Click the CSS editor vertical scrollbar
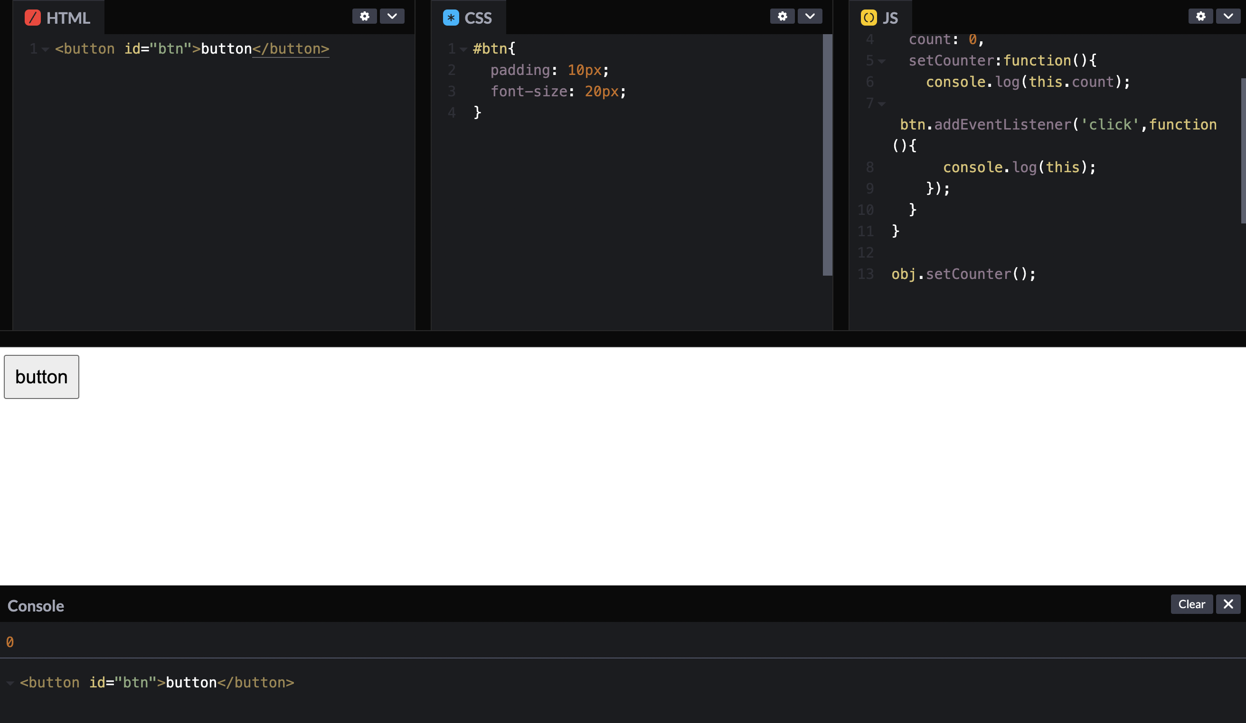1246x723 pixels. pos(827,155)
